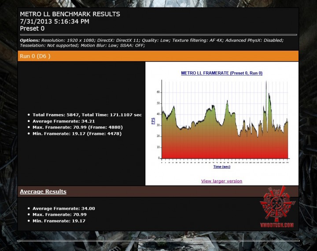Select Run 0 Average Framerate: 34.21

point(64,121)
